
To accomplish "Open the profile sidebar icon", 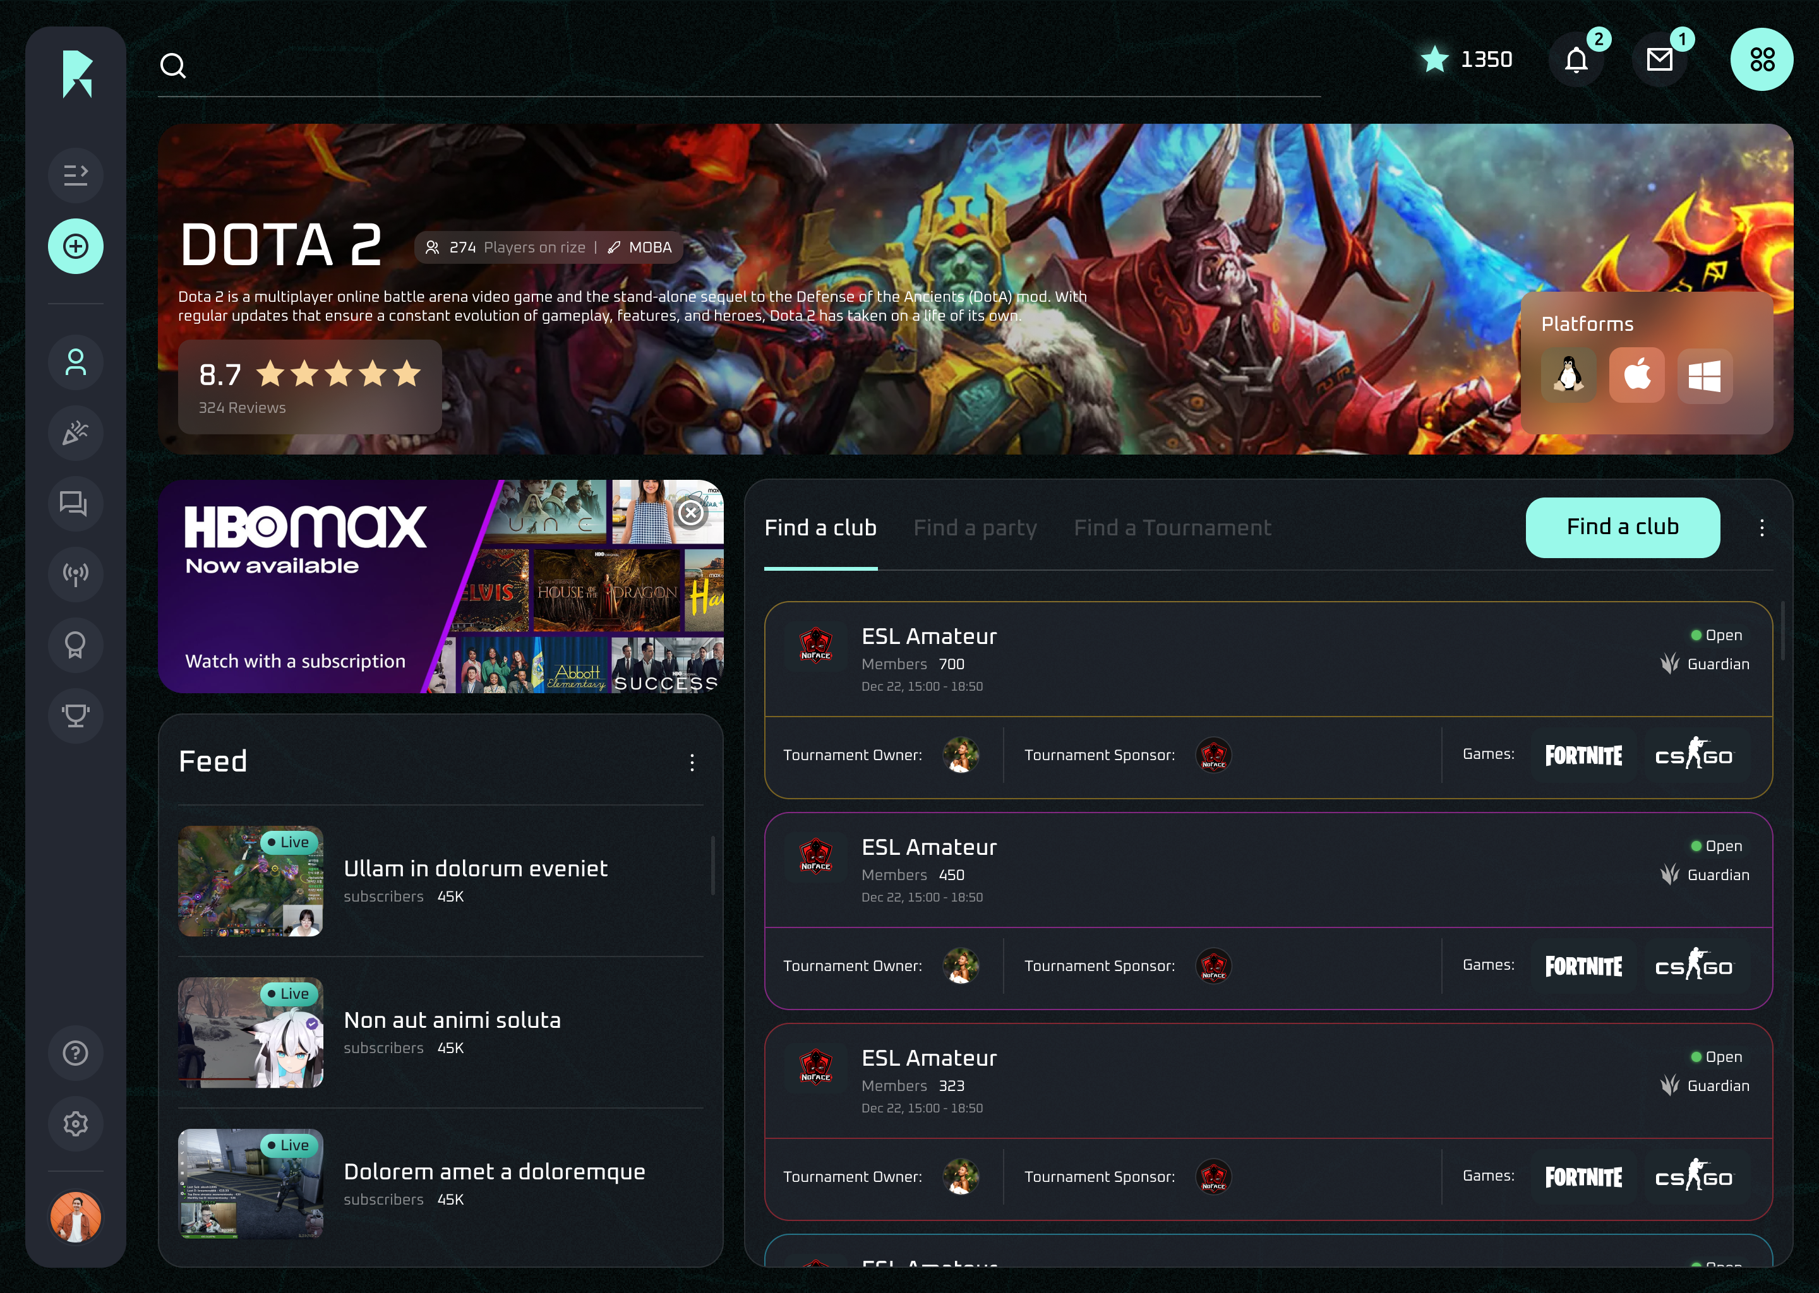I will (x=76, y=363).
